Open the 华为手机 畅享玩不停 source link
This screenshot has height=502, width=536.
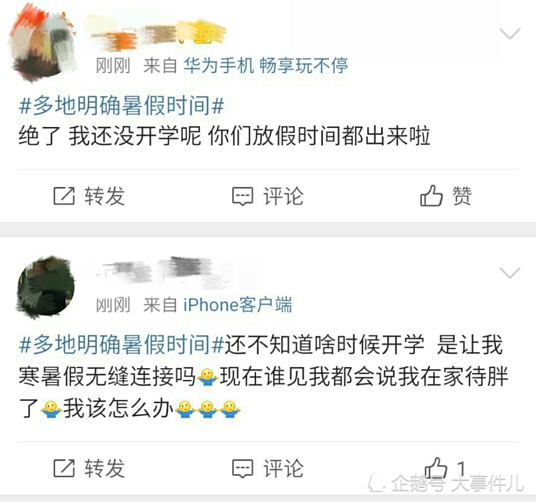click(x=266, y=65)
